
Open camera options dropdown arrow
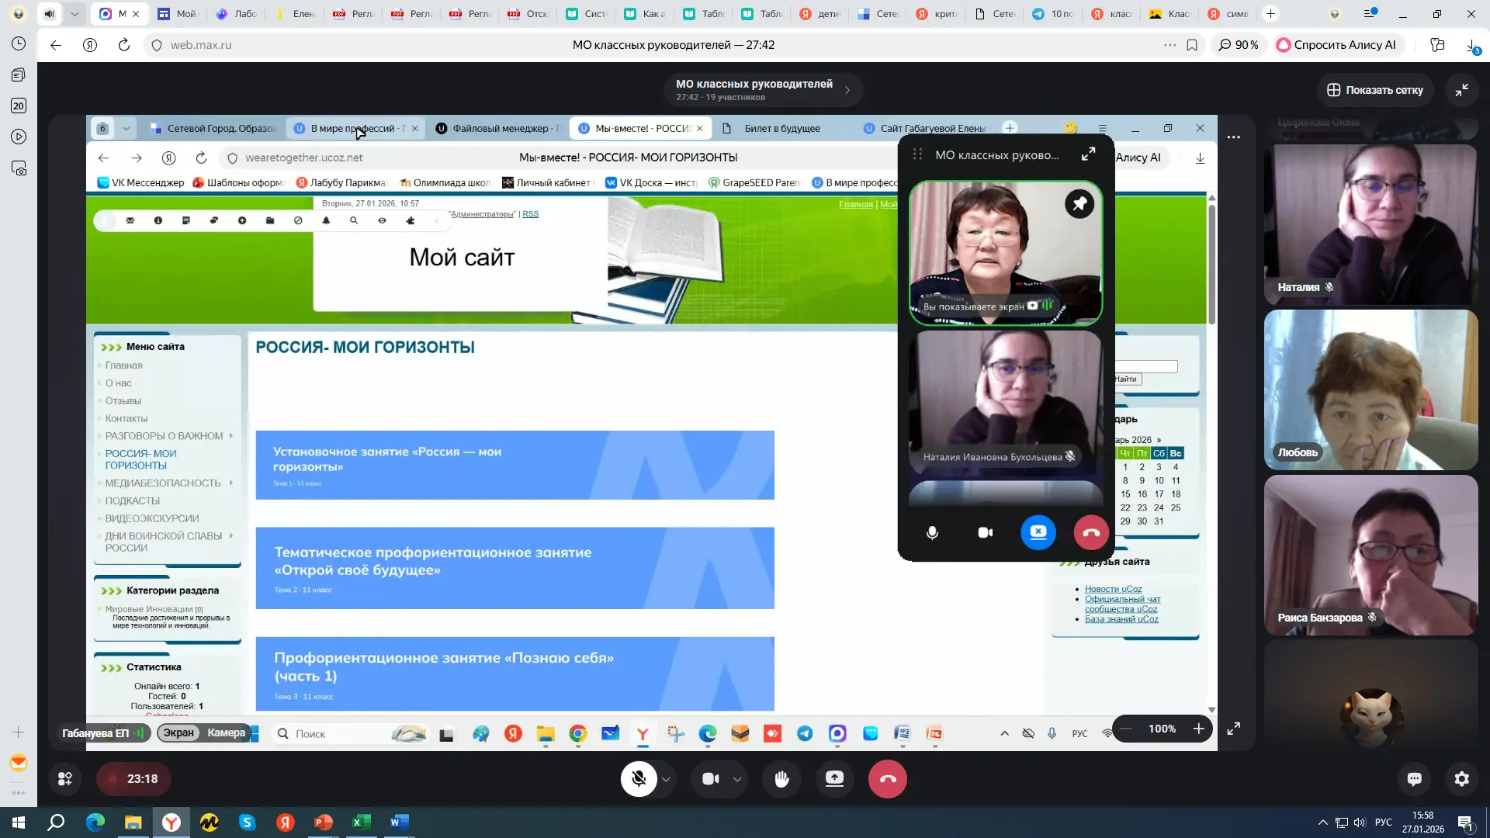(x=737, y=779)
